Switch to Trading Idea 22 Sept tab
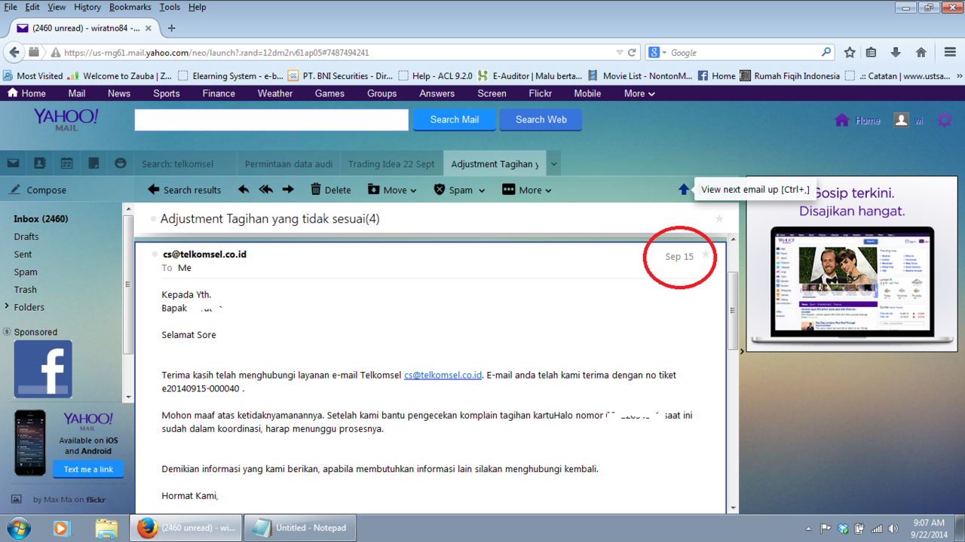This screenshot has width=965, height=542. tap(391, 163)
